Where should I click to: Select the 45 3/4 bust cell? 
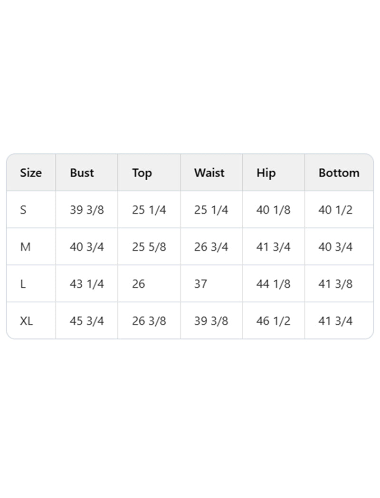coord(86,321)
